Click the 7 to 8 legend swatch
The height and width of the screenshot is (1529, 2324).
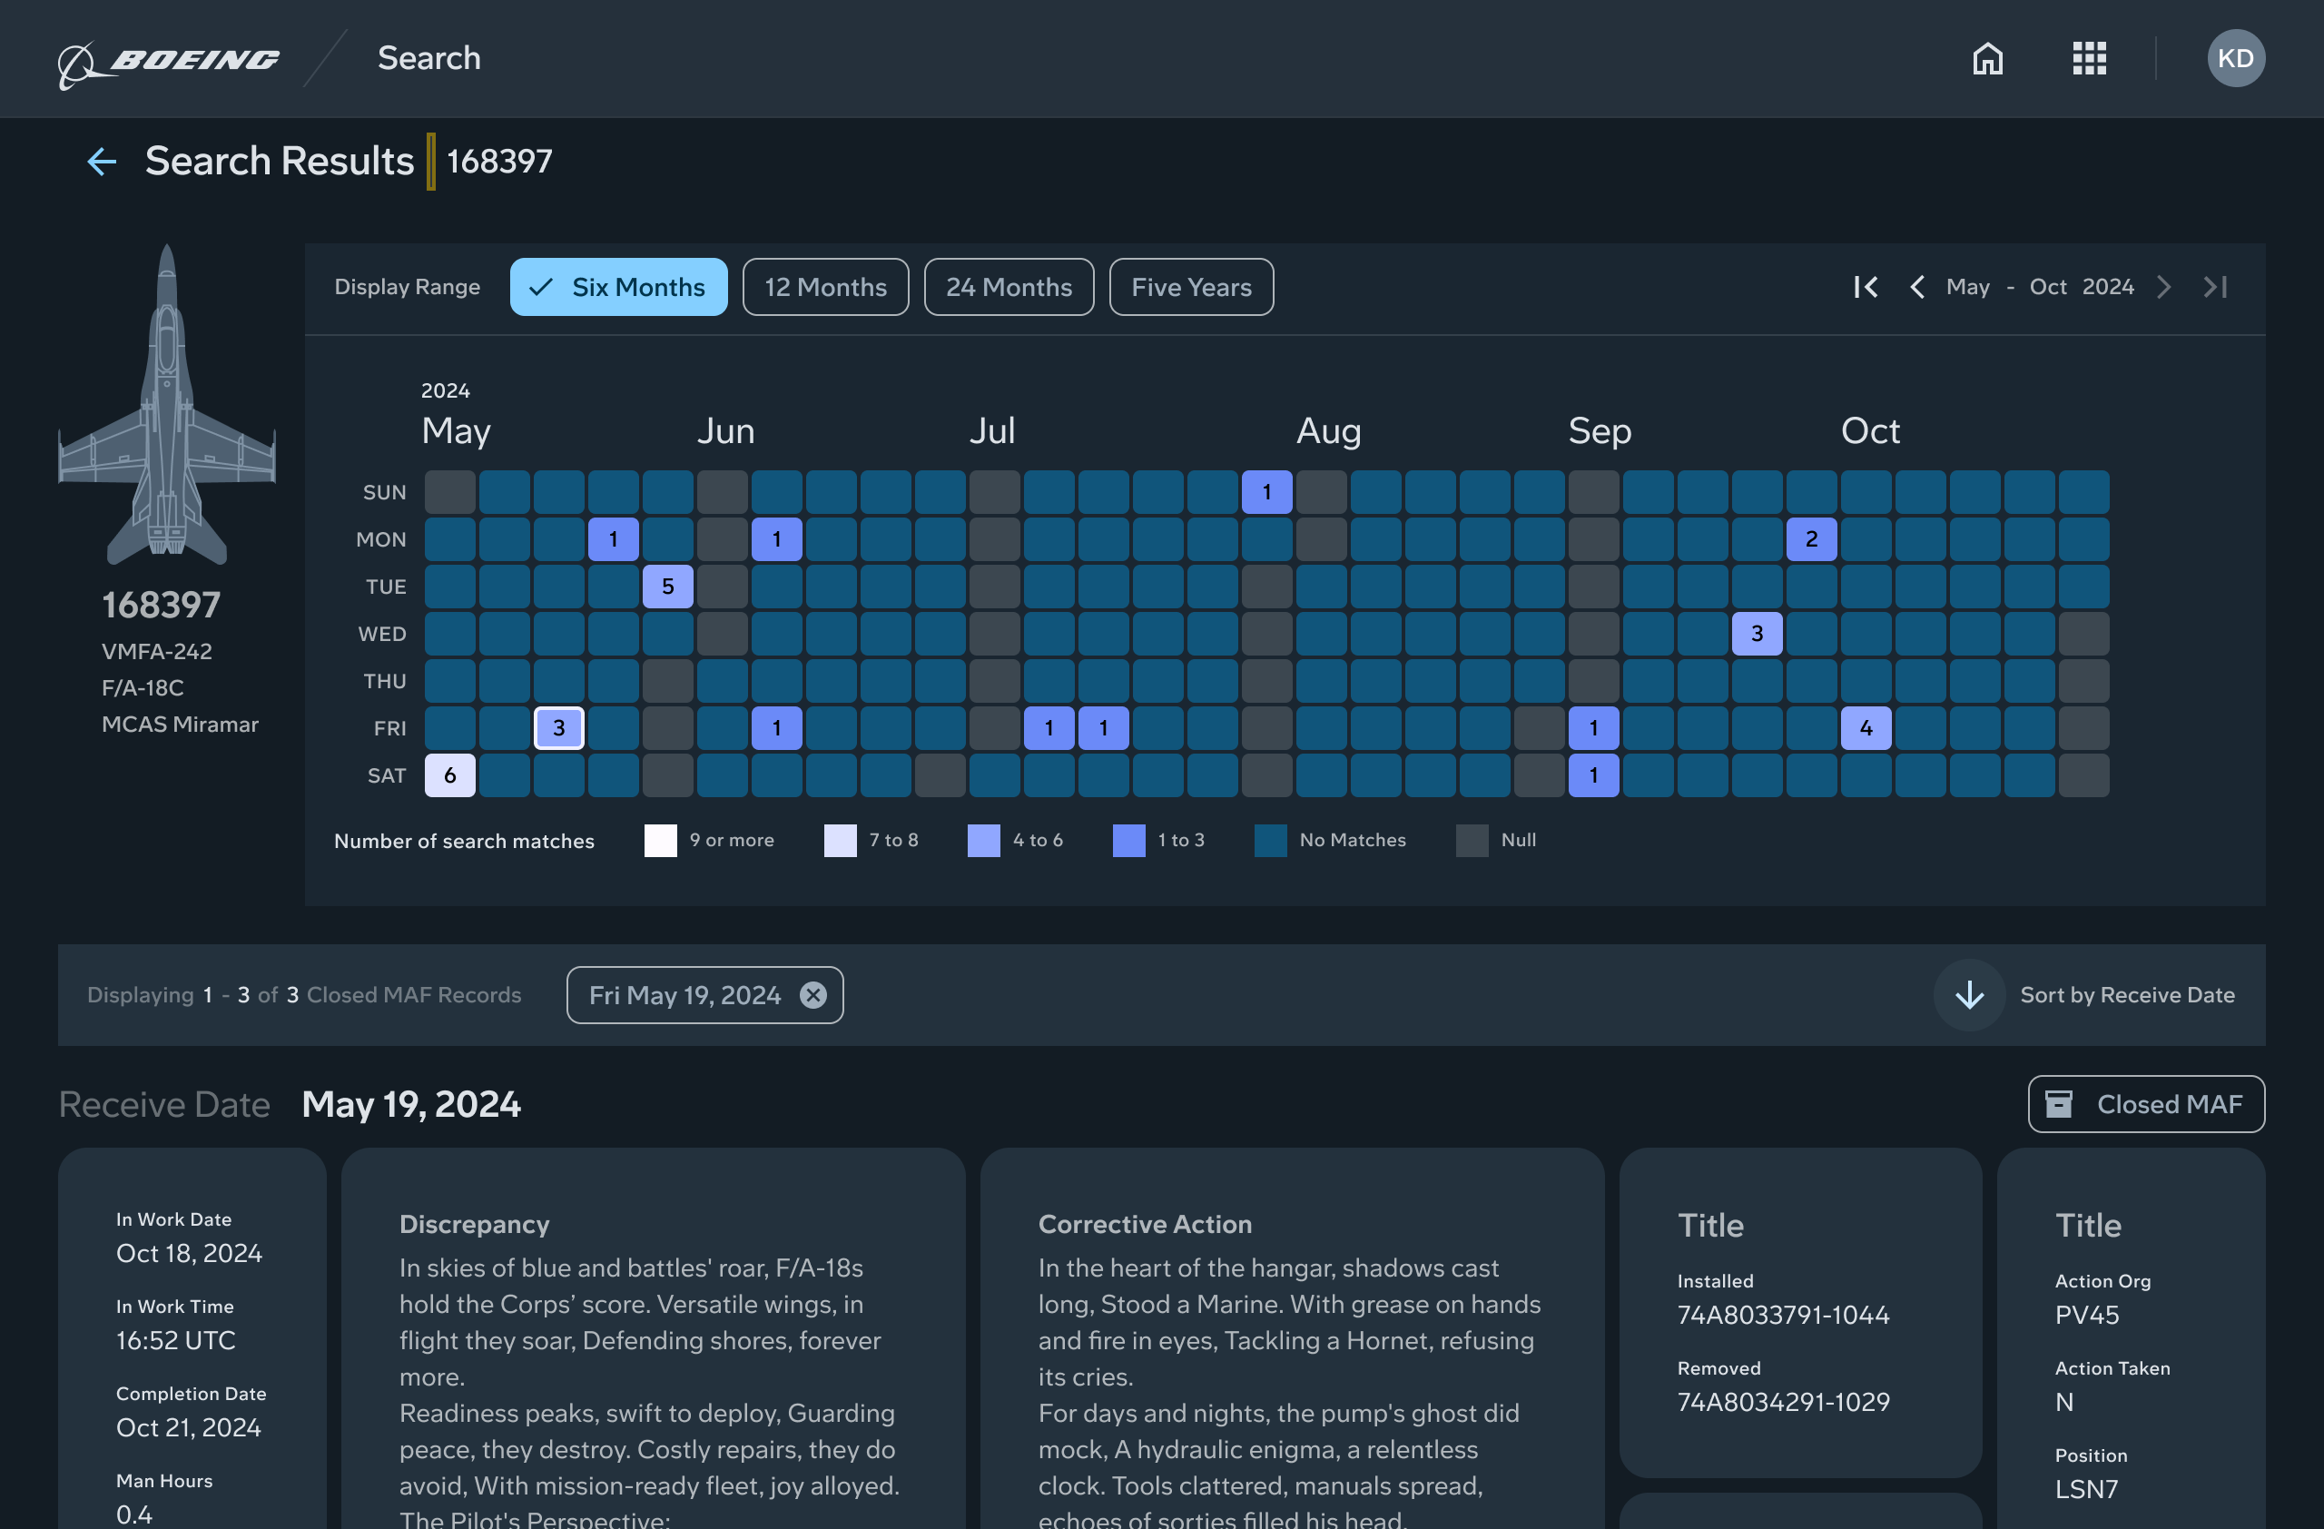[840, 841]
